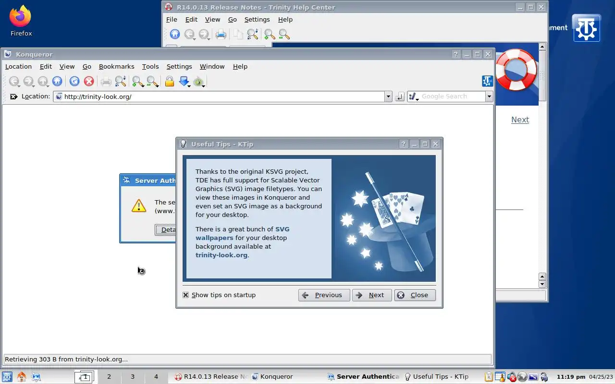The height and width of the screenshot is (384, 615).
Task: Open Konqueror's Tools menu
Action: click(150, 66)
